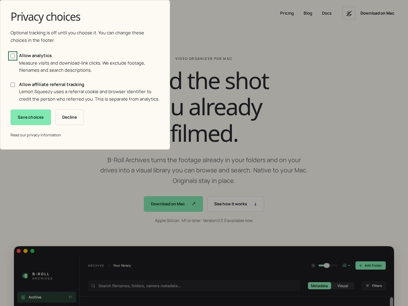Toggle the site light/dark theme icon
Viewport: 408px width, 306px height.
point(349,13)
